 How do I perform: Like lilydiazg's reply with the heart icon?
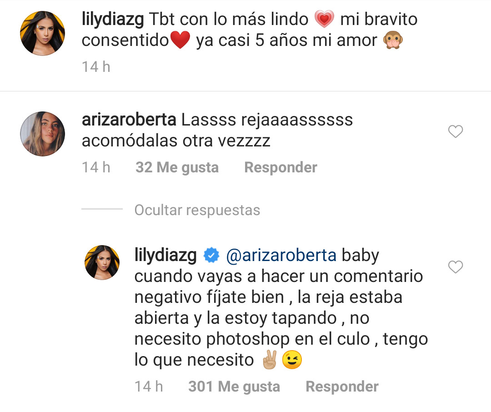point(455,267)
